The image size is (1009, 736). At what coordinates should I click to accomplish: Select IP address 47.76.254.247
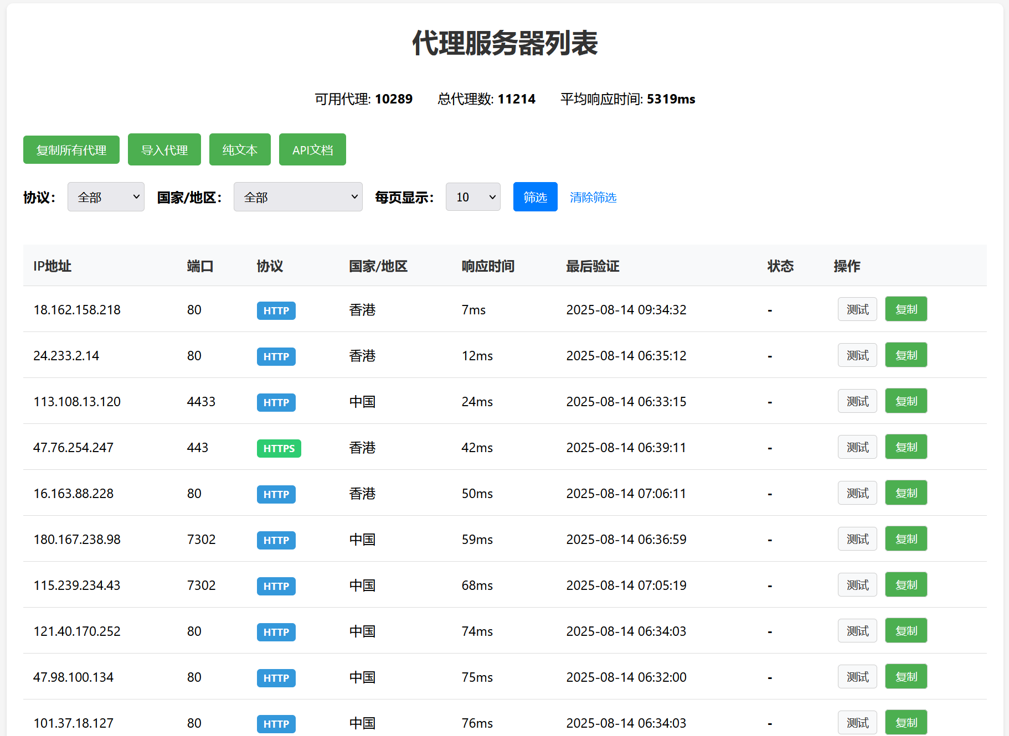coord(73,448)
